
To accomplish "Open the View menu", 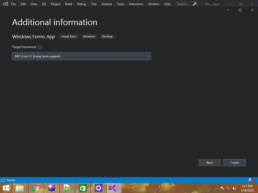I will pyautogui.click(x=34, y=4).
